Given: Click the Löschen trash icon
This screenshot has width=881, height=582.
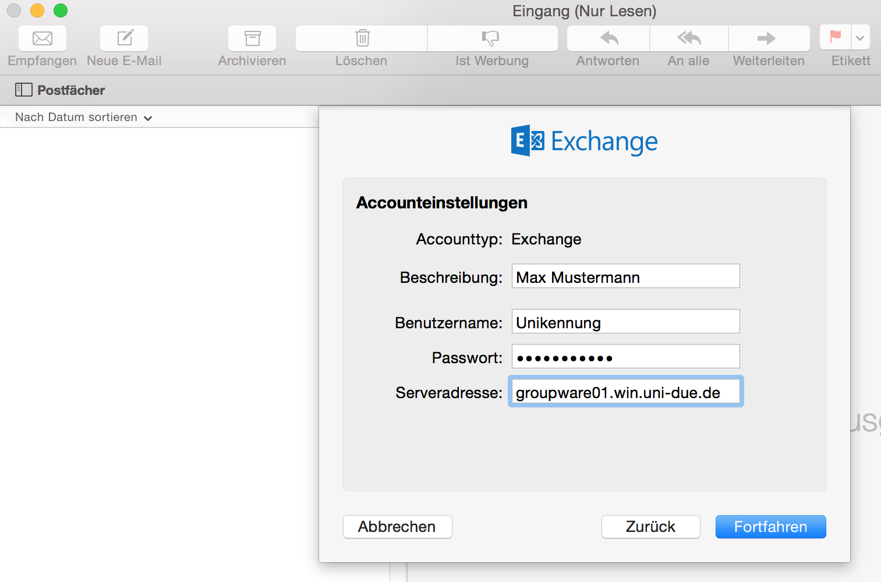Looking at the screenshot, I should (362, 38).
